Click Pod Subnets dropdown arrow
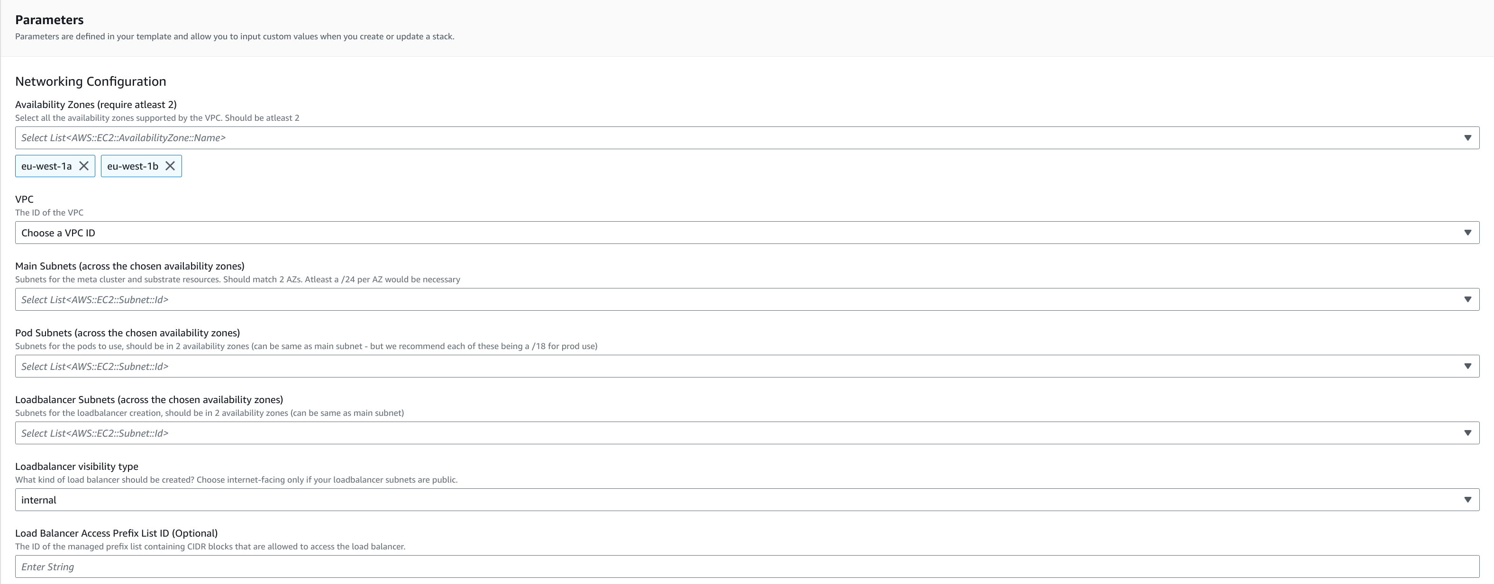Screen dimensions: 1494x584 [x=1467, y=366]
